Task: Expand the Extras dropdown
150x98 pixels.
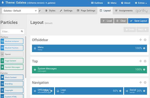Action: point(141,3)
